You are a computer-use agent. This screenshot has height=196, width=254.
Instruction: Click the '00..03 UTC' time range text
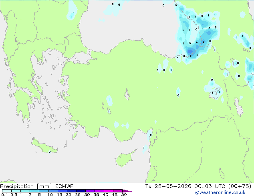point(210,186)
